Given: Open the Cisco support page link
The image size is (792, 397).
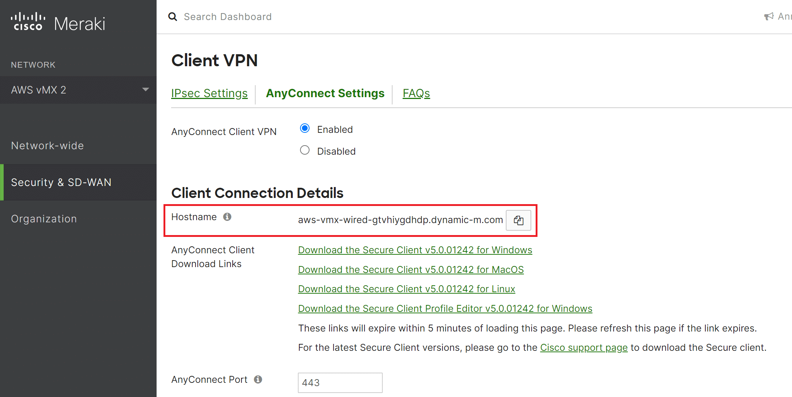Looking at the screenshot, I should 584,348.
